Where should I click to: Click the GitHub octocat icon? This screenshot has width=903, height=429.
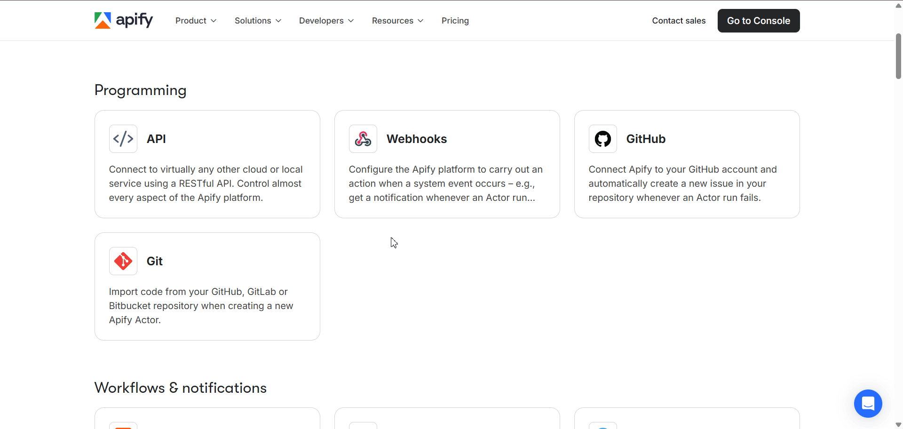tap(603, 139)
